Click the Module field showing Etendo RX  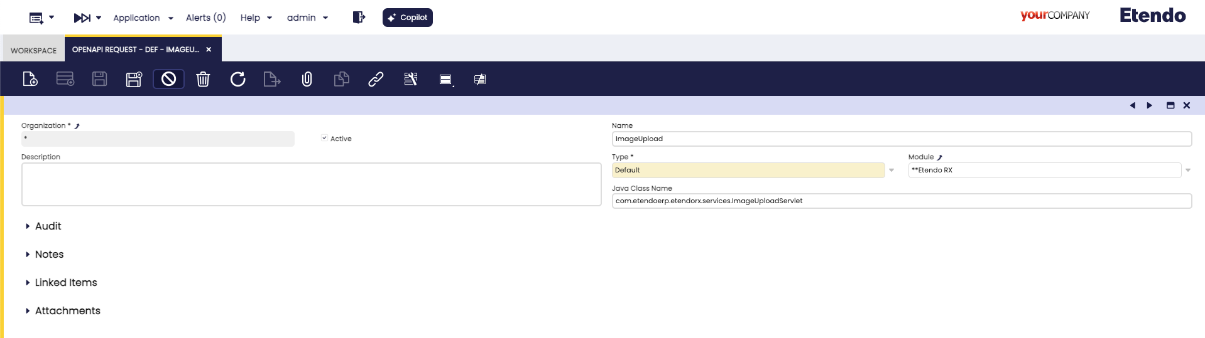click(x=1045, y=170)
